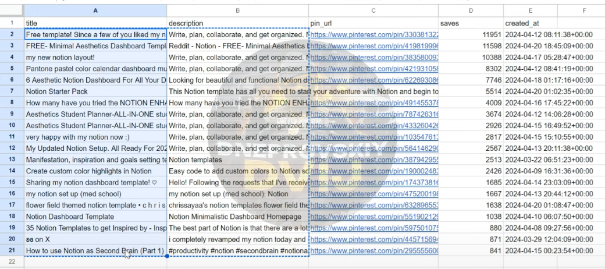Select '6 Aesthetic Notion Dashboard' title cell
Image resolution: width=605 pixels, height=269 pixels.
[x=95, y=80]
